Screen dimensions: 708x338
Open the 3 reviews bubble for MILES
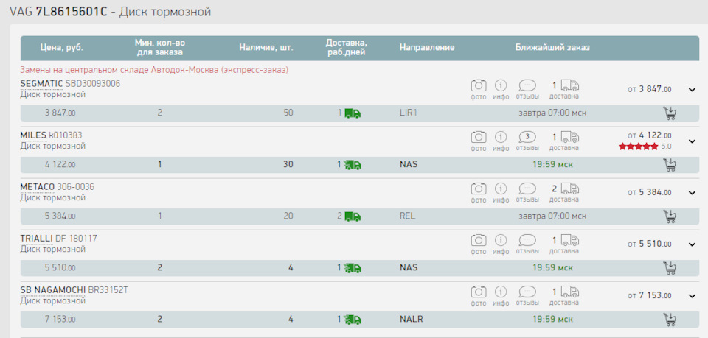tap(527, 136)
